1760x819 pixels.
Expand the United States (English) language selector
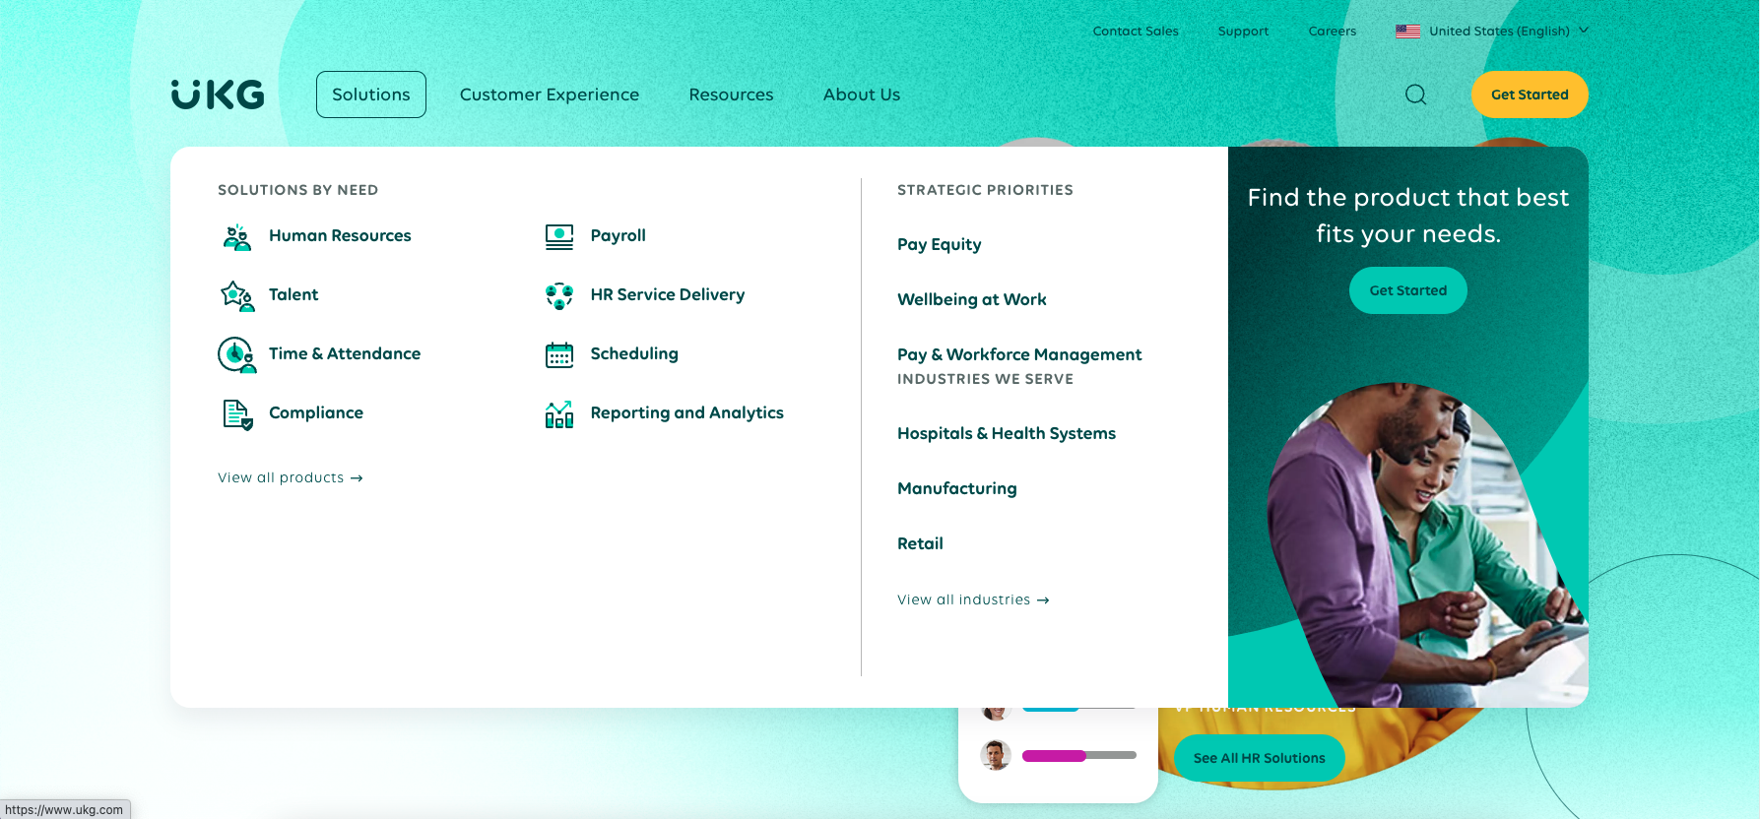click(x=1491, y=31)
